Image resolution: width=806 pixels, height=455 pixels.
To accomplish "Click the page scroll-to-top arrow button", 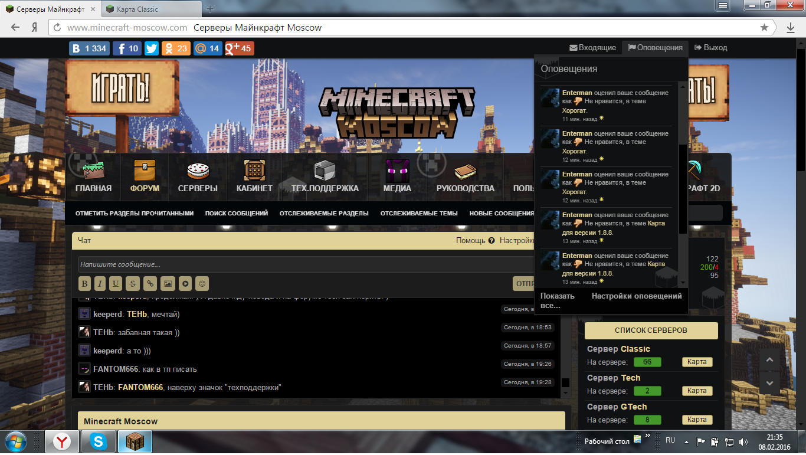I will pos(769,359).
